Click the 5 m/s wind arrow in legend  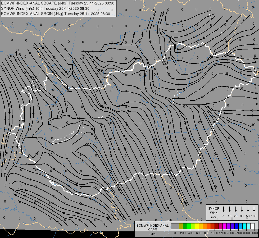pyautogui.click(x=223, y=209)
